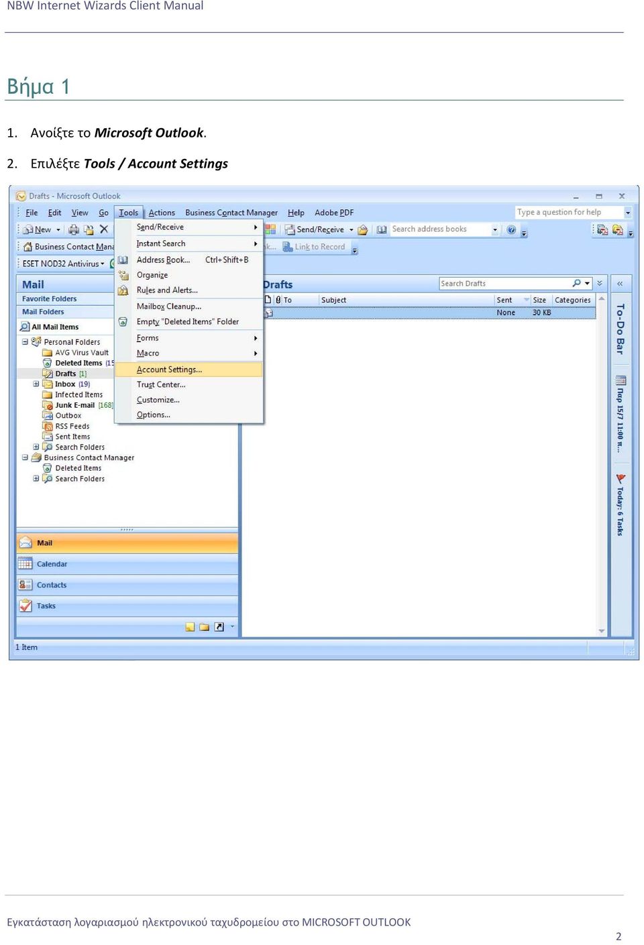The image size is (644, 945).
Task: Expand Search Folders under Business Contact Manager
Action: pyautogui.click(x=36, y=478)
